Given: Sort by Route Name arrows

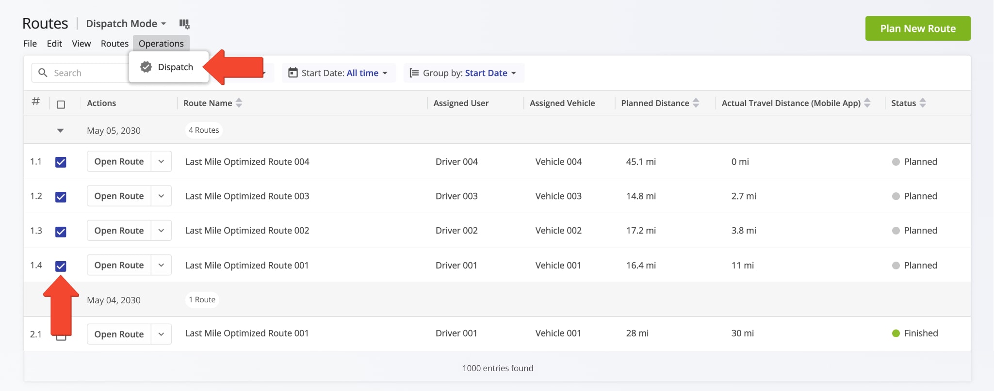Looking at the screenshot, I should (239, 103).
